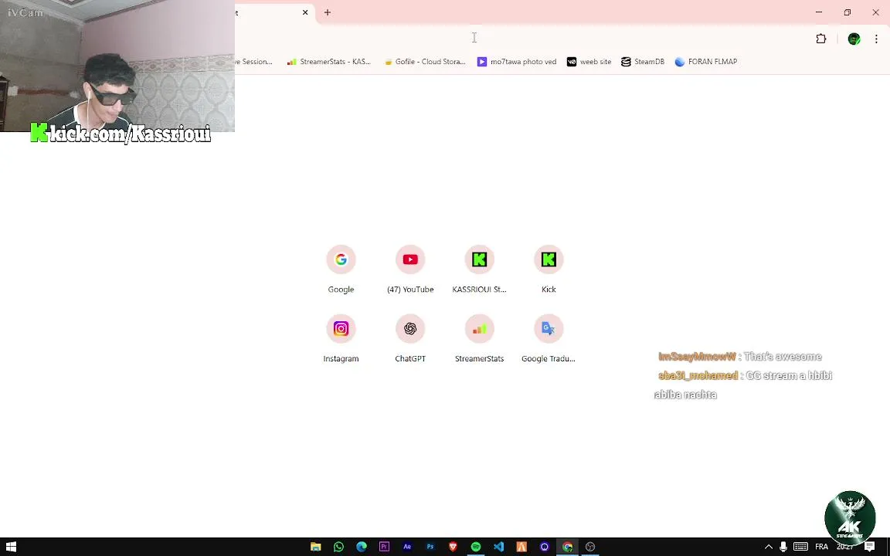Open Windows Start menu
The height and width of the screenshot is (556, 890).
pos(11,547)
